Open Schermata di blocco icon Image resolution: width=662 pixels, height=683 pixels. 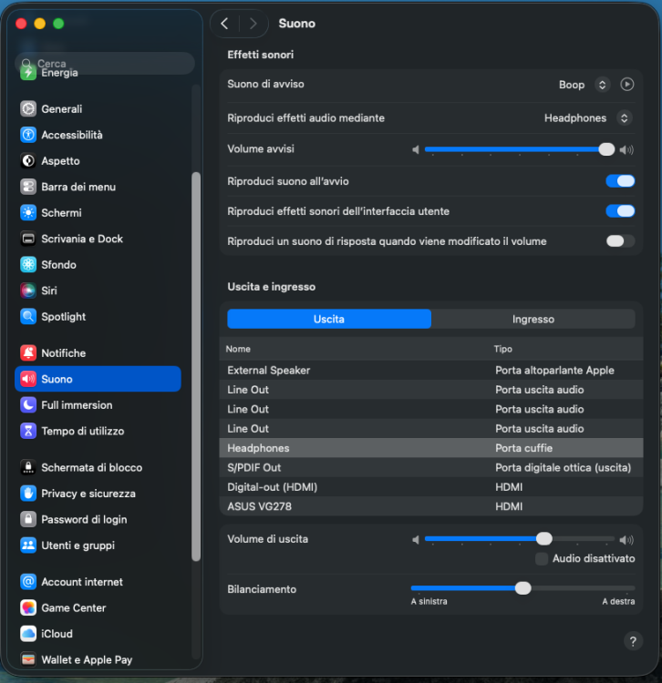click(x=28, y=467)
